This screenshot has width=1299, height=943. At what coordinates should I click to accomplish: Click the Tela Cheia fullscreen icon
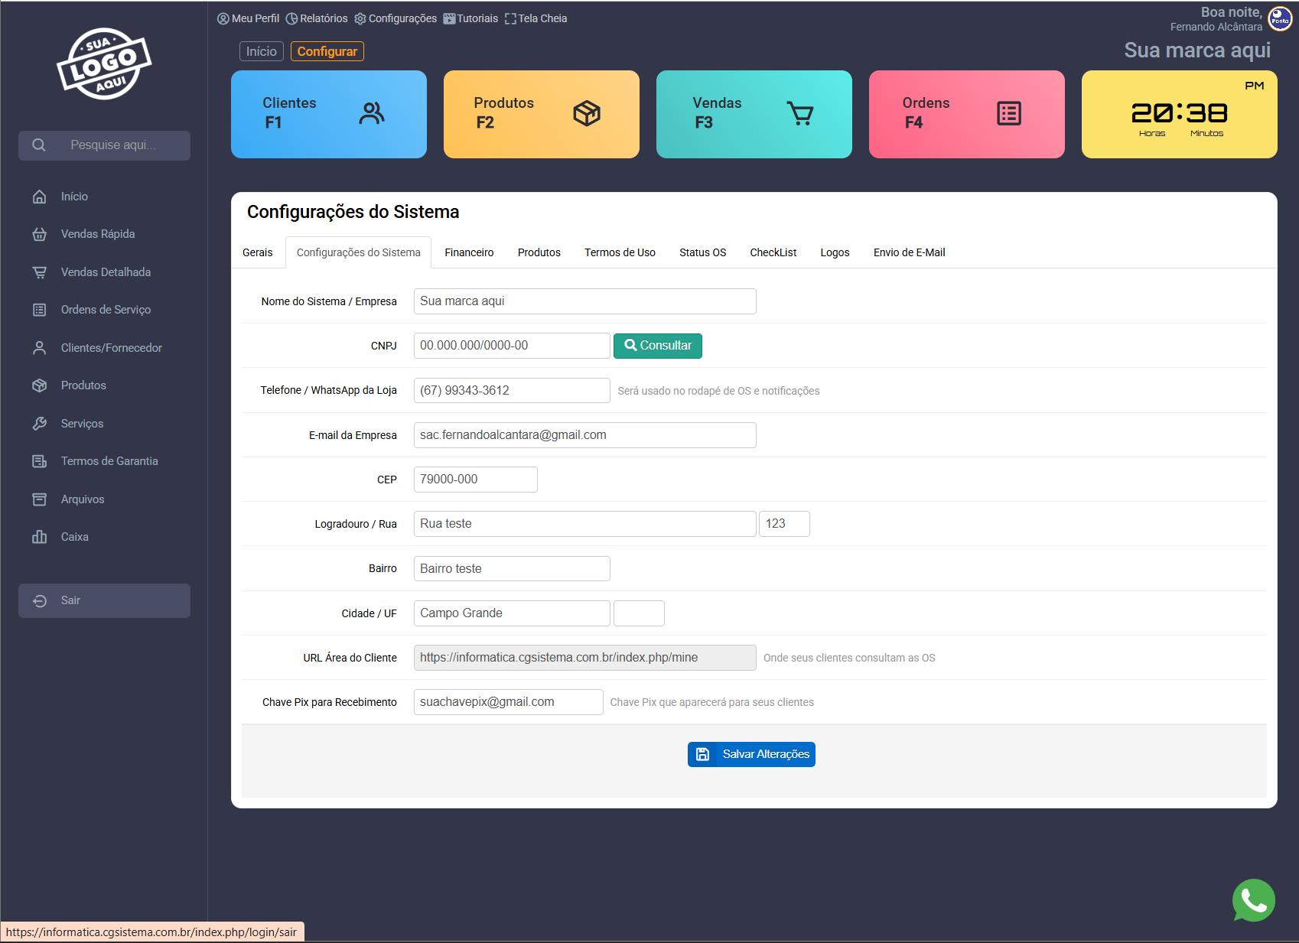(510, 18)
